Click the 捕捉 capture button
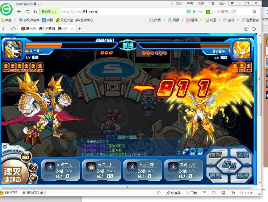This screenshot has width=268, height=202. (x=217, y=155)
